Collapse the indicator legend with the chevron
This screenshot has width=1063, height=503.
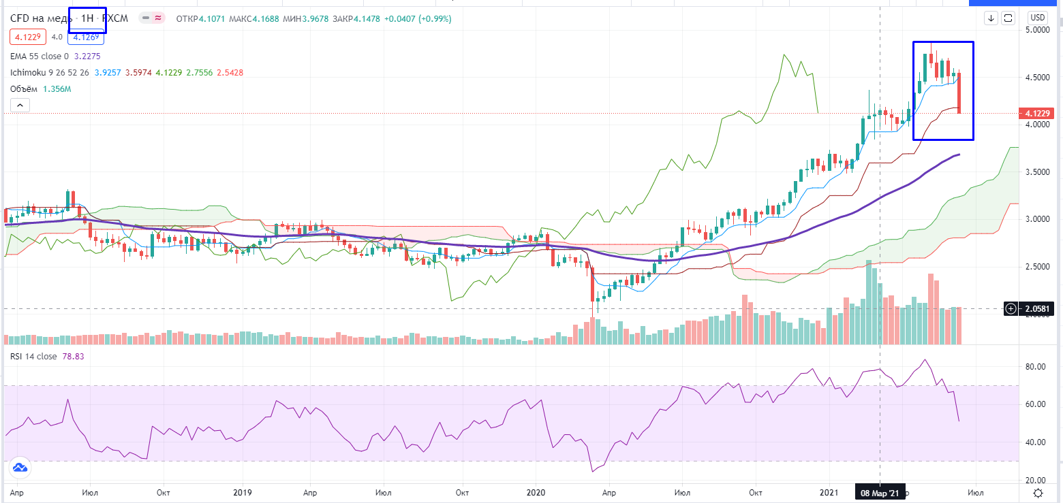click(x=19, y=105)
